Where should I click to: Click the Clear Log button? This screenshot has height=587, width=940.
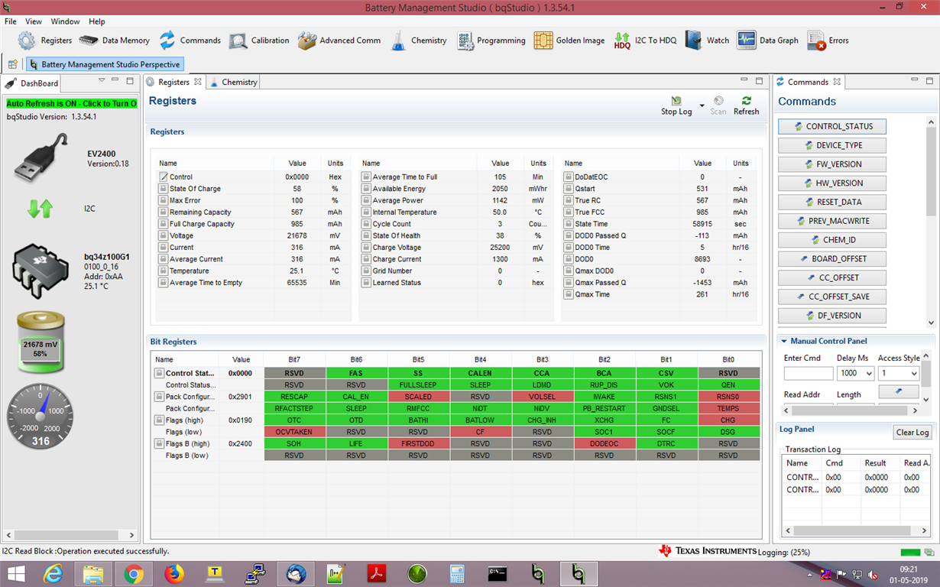(912, 433)
